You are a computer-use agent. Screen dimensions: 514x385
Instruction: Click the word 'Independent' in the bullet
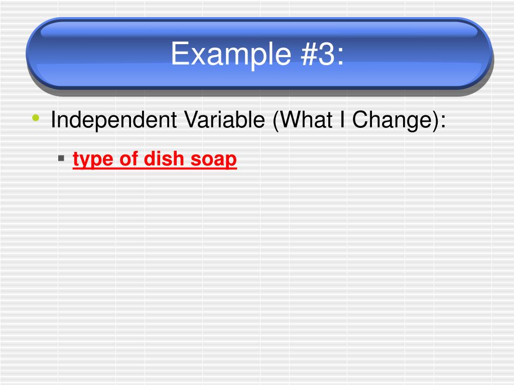click(x=114, y=119)
